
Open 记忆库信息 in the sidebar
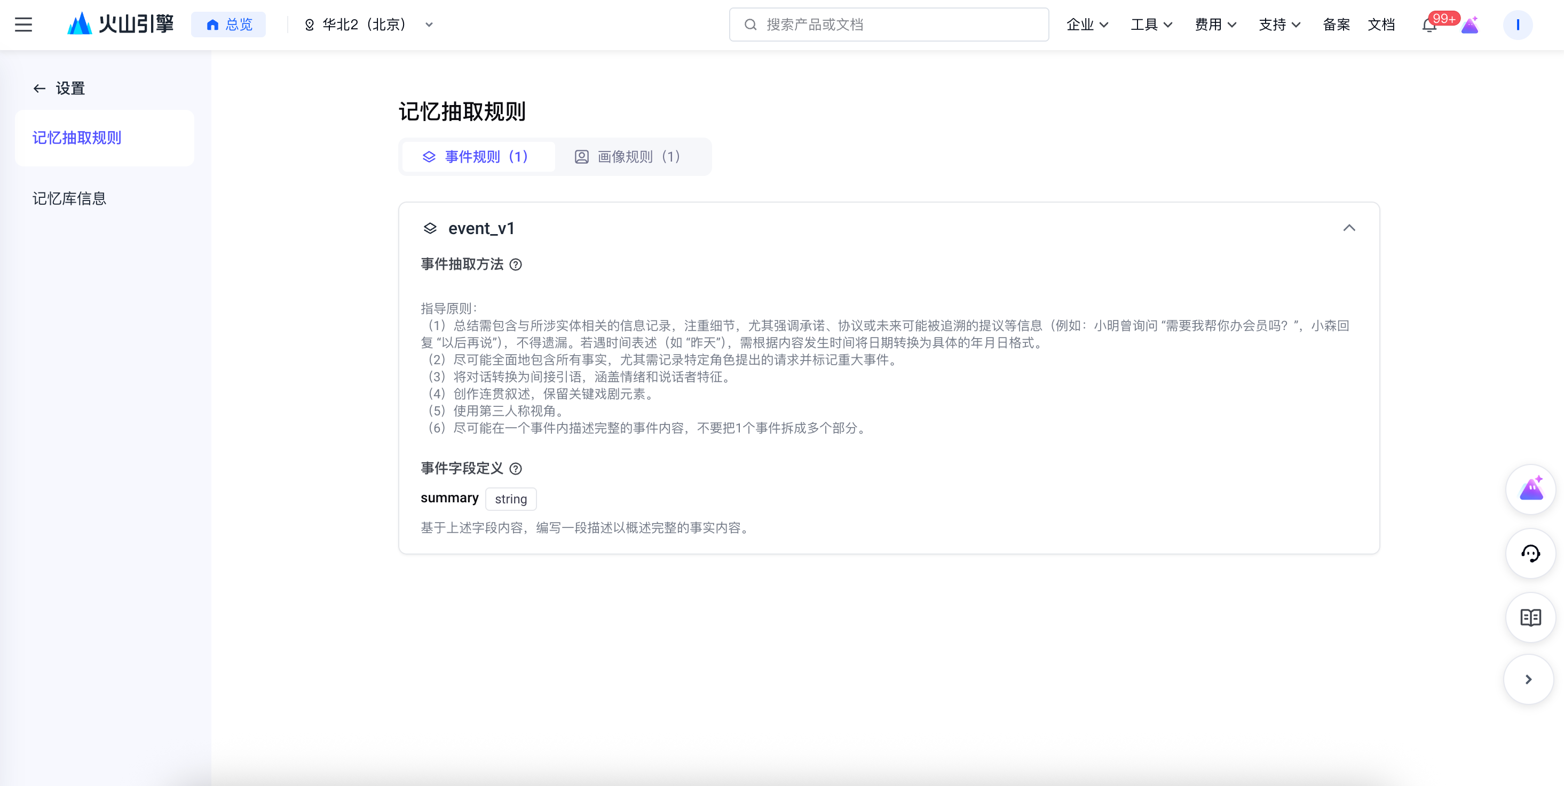(69, 198)
